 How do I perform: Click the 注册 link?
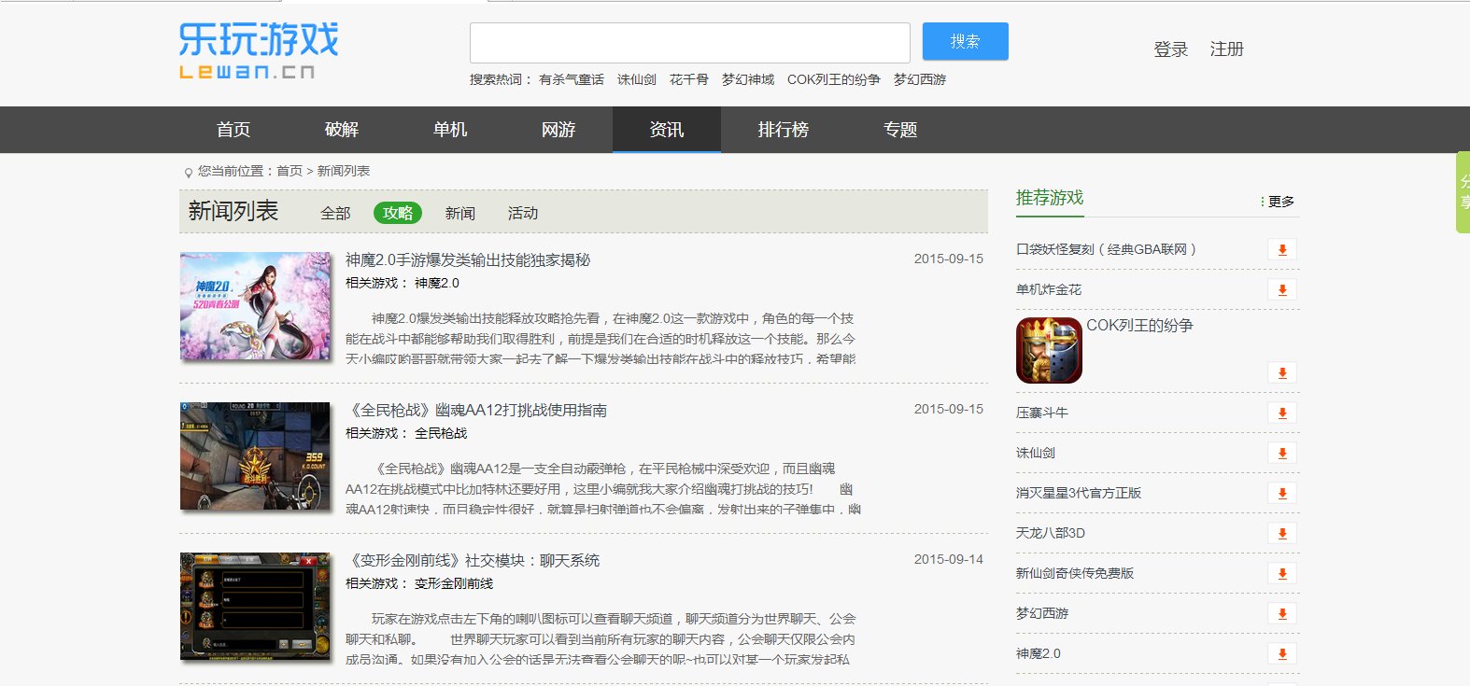click(x=1227, y=49)
